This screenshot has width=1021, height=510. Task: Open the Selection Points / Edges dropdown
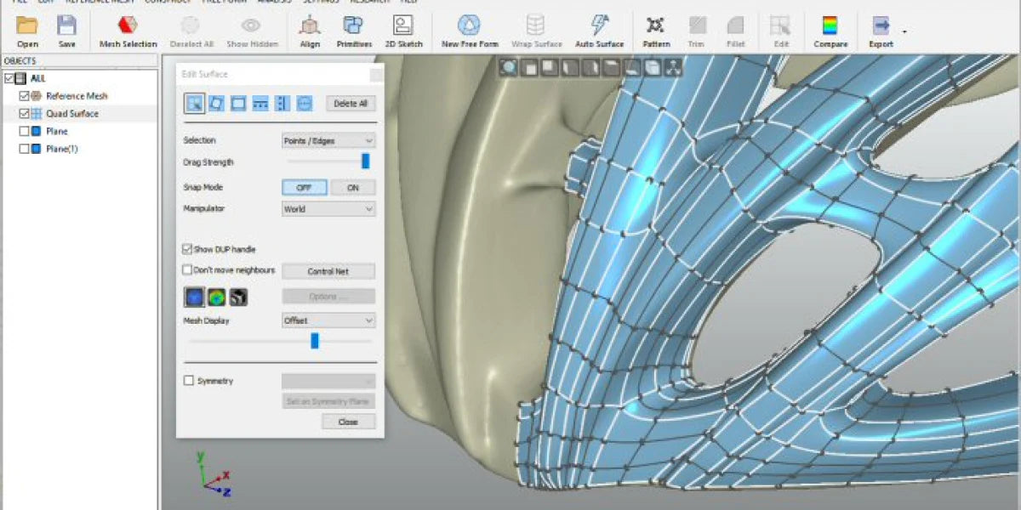pos(328,140)
